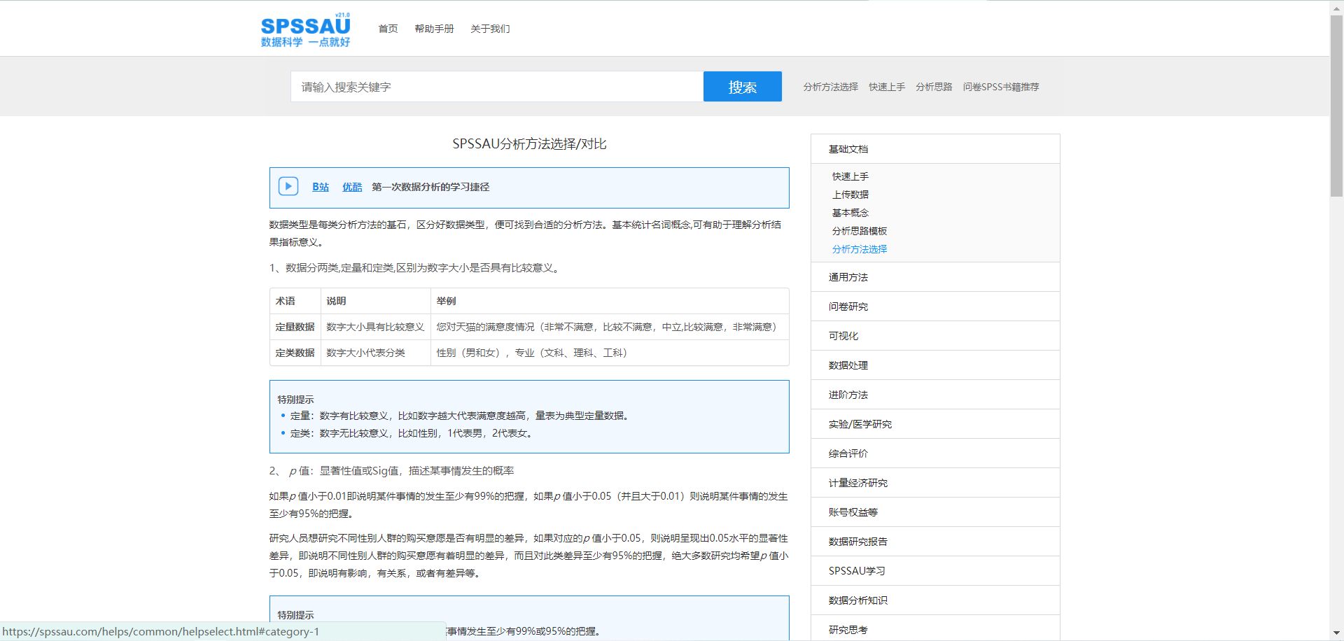Image resolution: width=1344 pixels, height=641 pixels.
Task: Select 分析思路模板 in the sidebar
Action: point(860,230)
